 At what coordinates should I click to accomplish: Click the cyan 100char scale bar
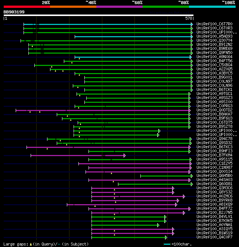coord(167,244)
